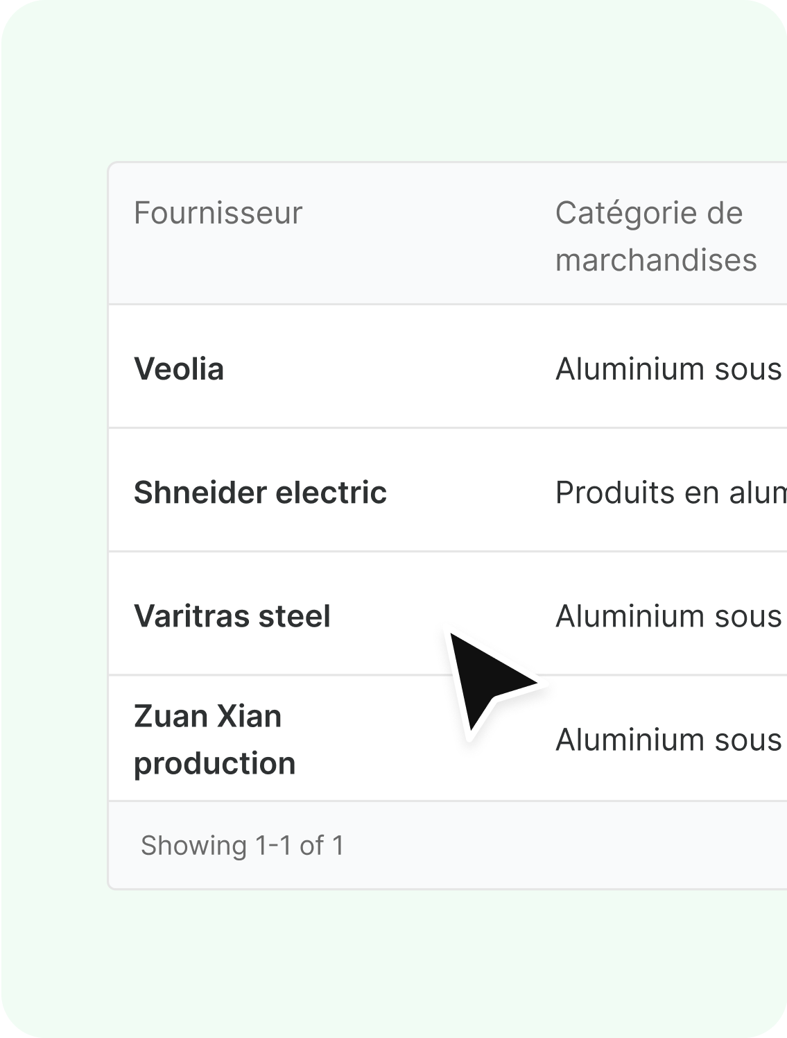787x1038 pixels.
Task: Open the Veolia supplier entry
Action: pyautogui.click(x=179, y=369)
